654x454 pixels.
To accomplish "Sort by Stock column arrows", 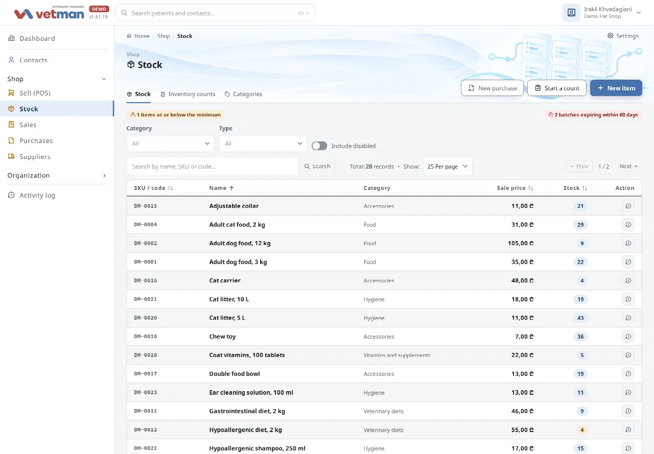I will pyautogui.click(x=585, y=188).
